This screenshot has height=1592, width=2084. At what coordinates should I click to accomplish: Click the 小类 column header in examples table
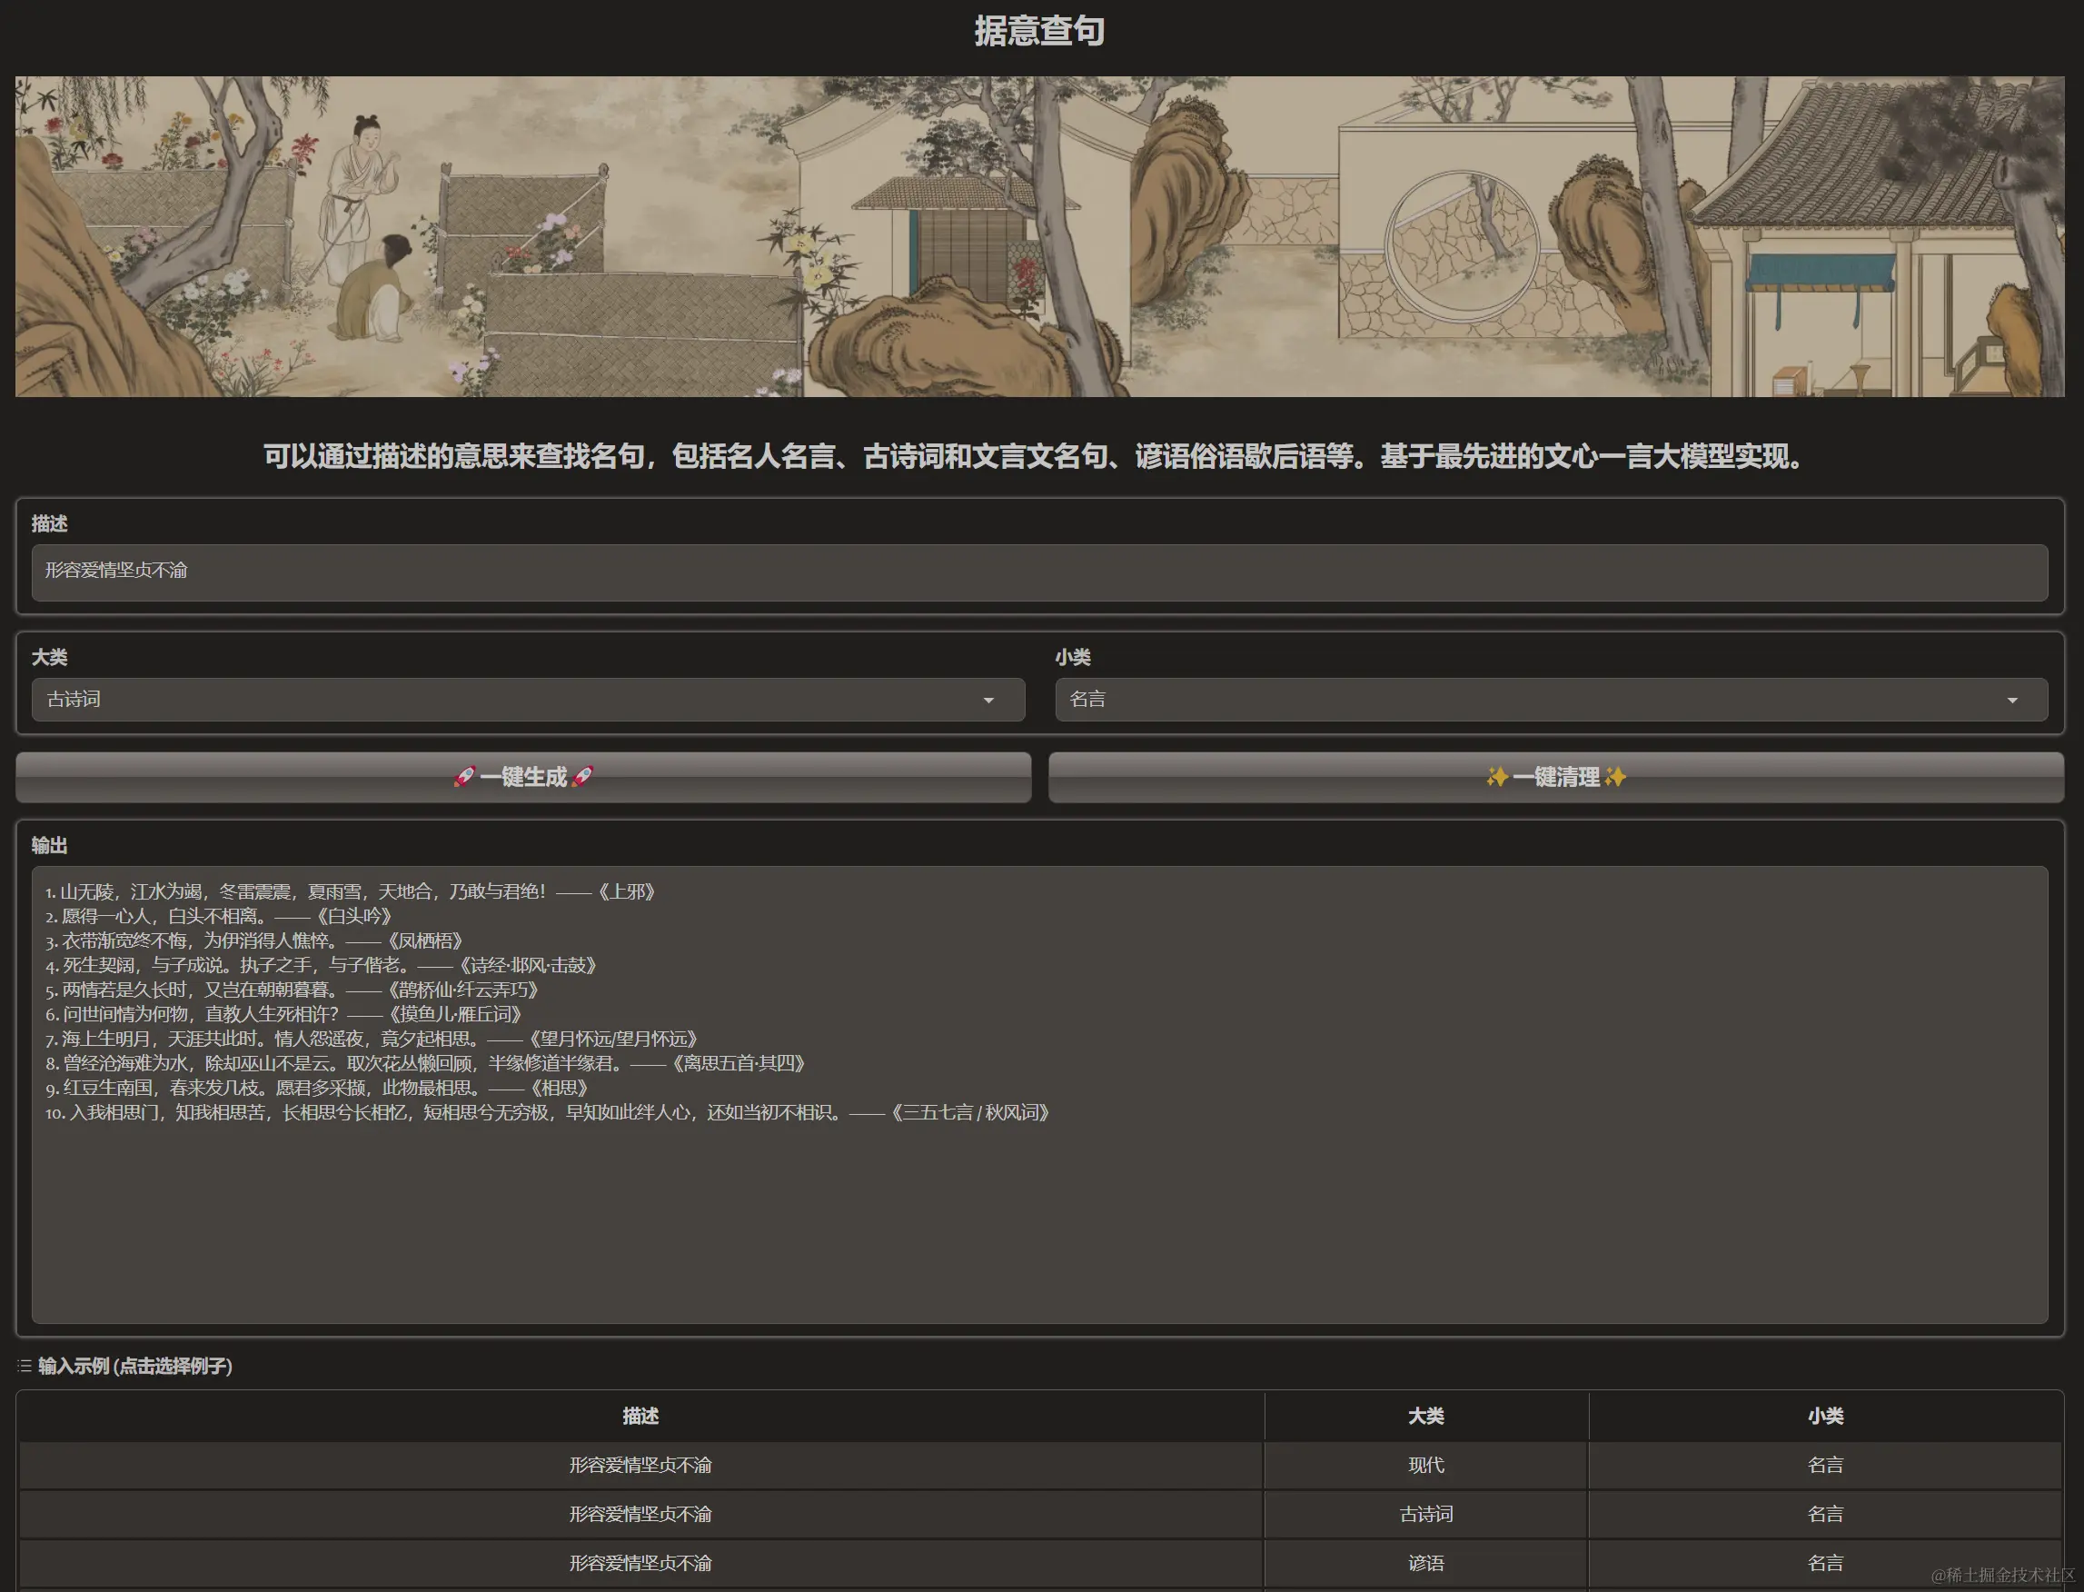[1825, 1416]
